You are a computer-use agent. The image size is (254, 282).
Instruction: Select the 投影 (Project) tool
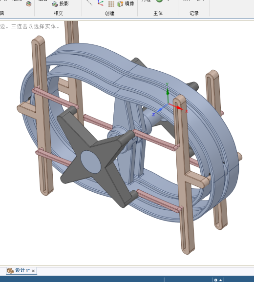tap(60, 3)
